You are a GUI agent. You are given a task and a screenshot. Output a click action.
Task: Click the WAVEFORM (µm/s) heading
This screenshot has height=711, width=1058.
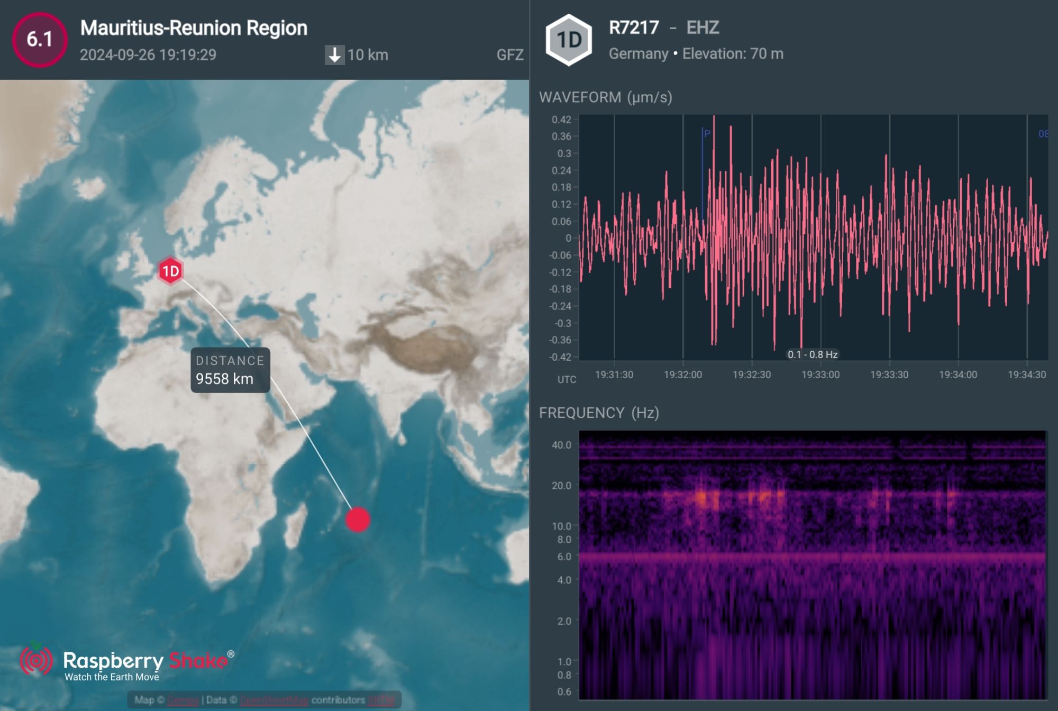coord(606,97)
